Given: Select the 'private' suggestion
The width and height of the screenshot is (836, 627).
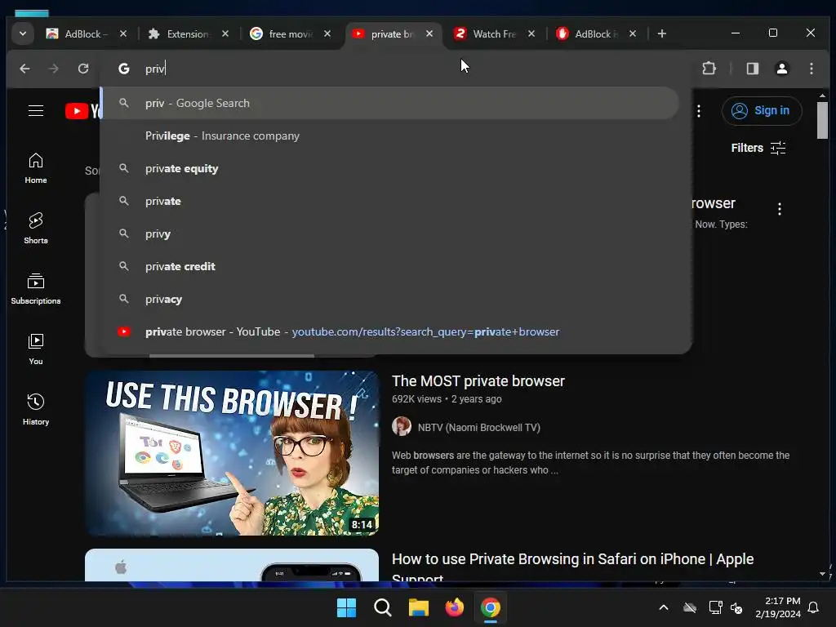Looking at the screenshot, I should (x=390, y=201).
